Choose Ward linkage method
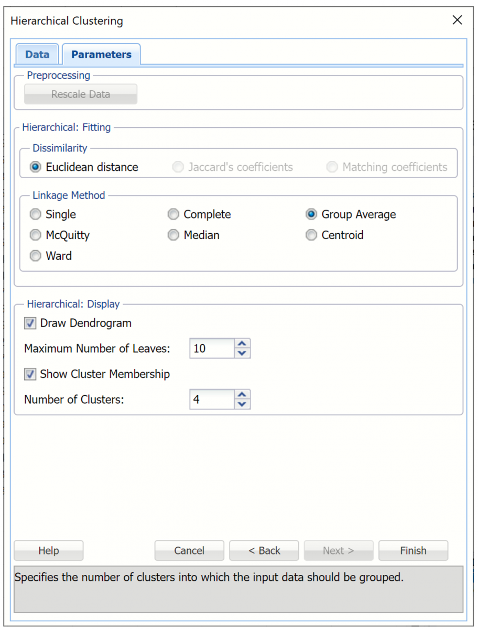478x629 pixels. [36, 256]
